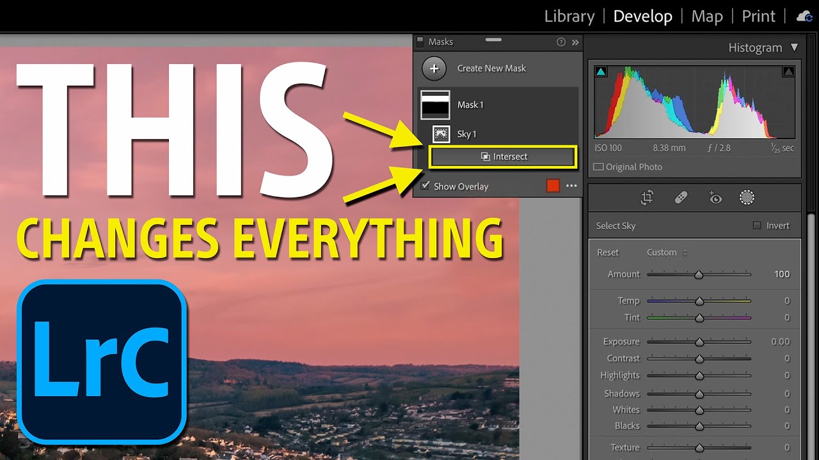Click the Texture slider handle

pyautogui.click(x=699, y=448)
